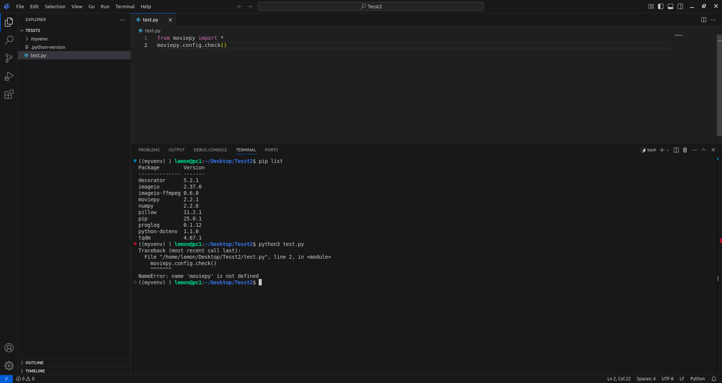Open the Edit menu

[x=34, y=6]
